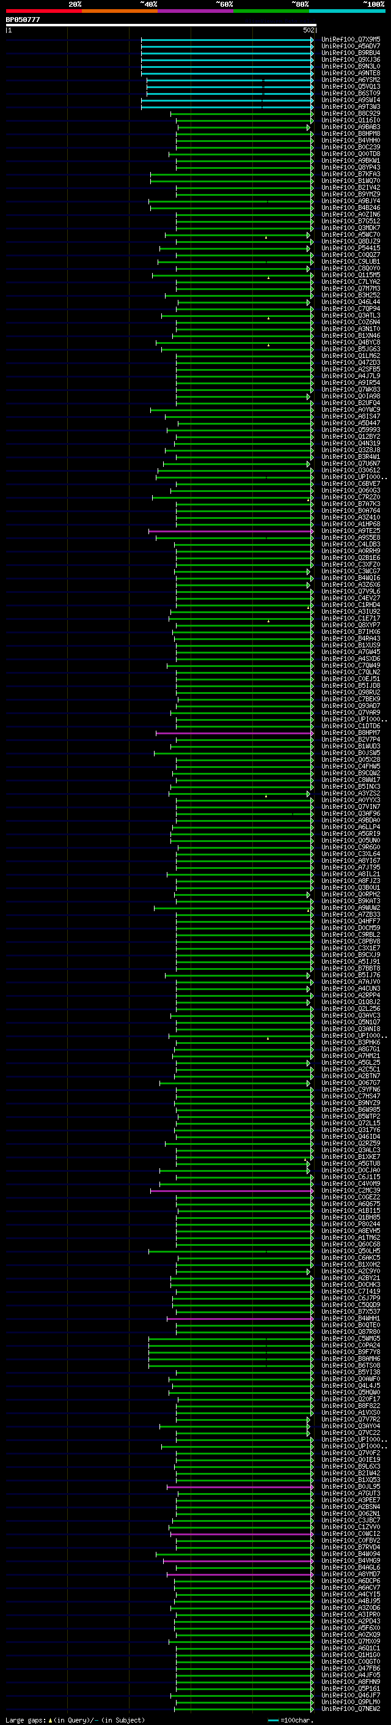This screenshot has height=1725, width=391.
Task: Click hit label UniRef100_A9WUW2
Action: coord(351,908)
